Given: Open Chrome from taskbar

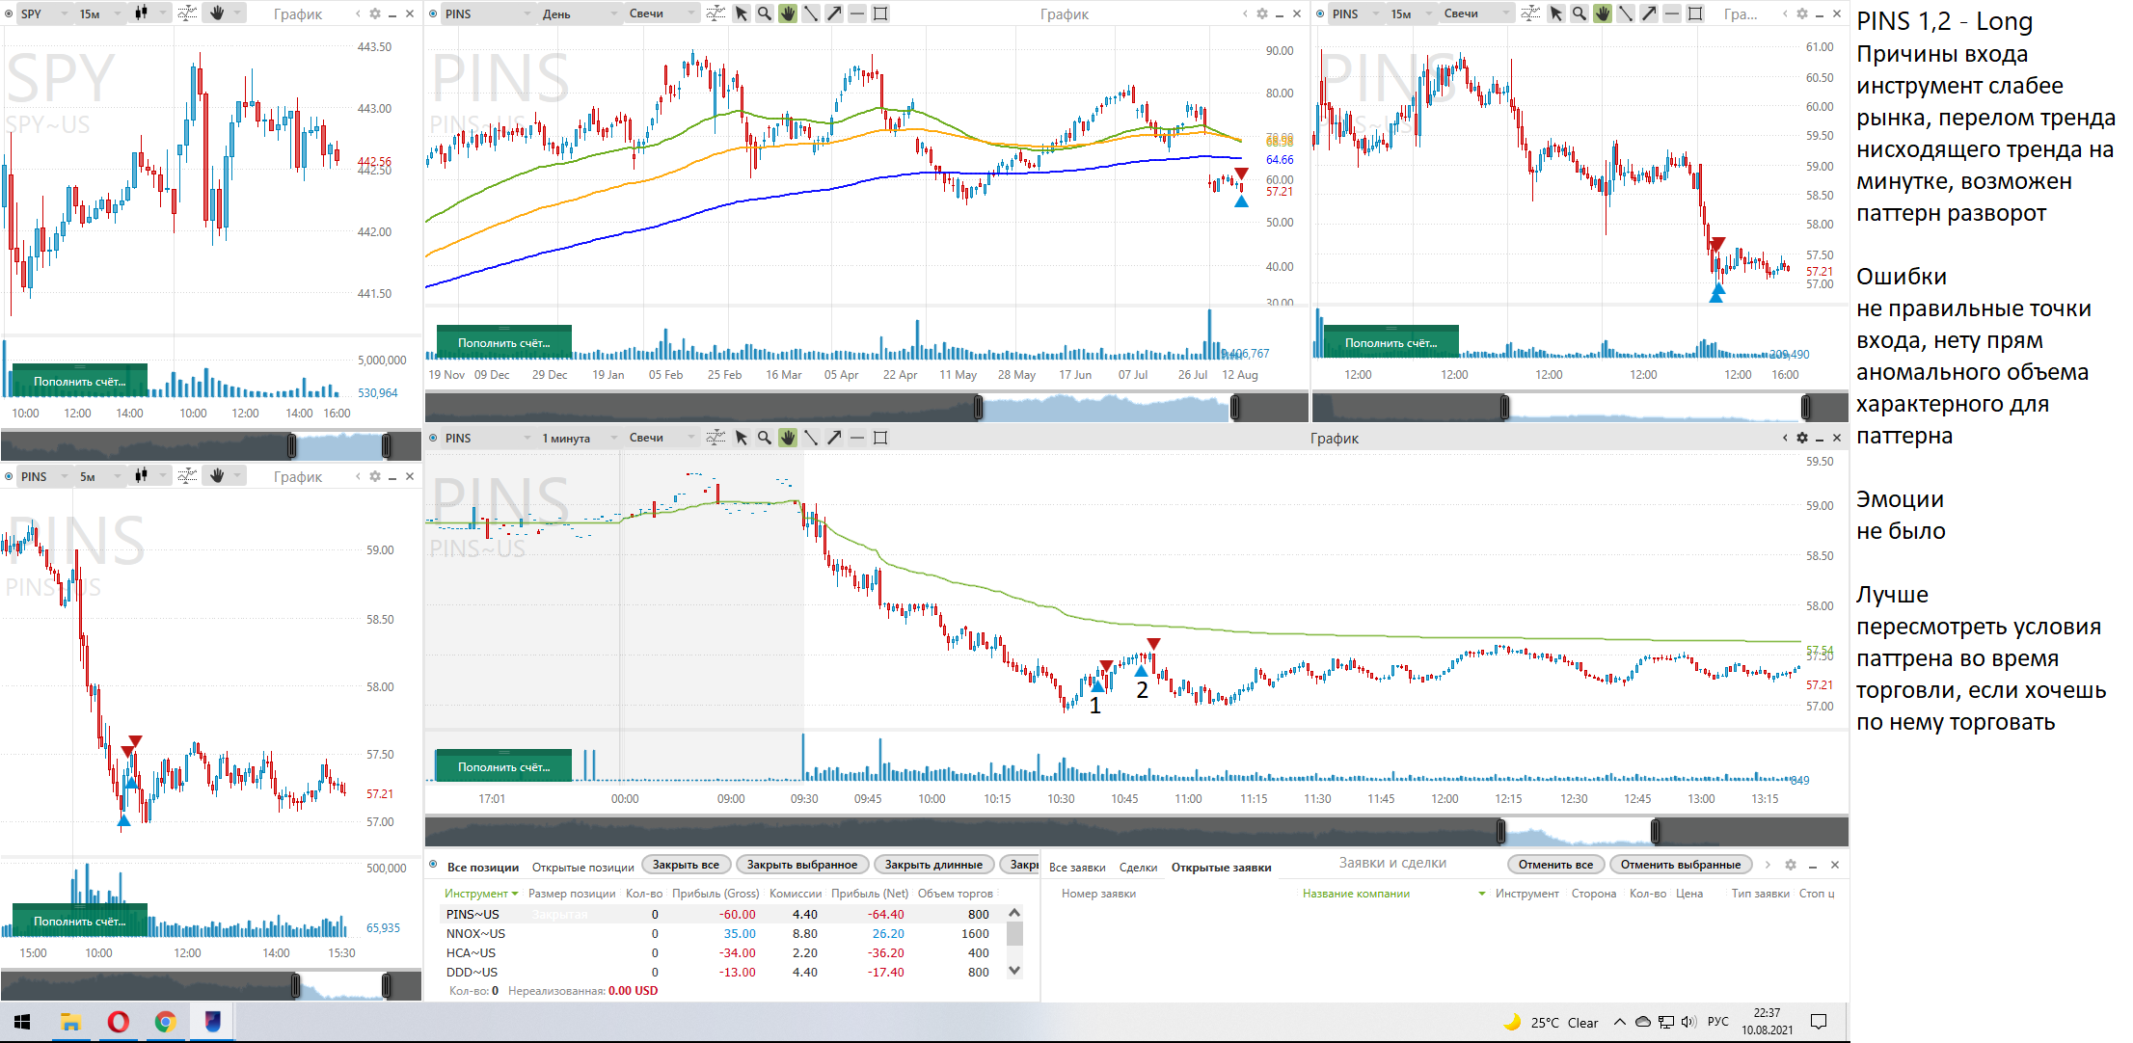Looking at the screenshot, I should click(x=166, y=1022).
